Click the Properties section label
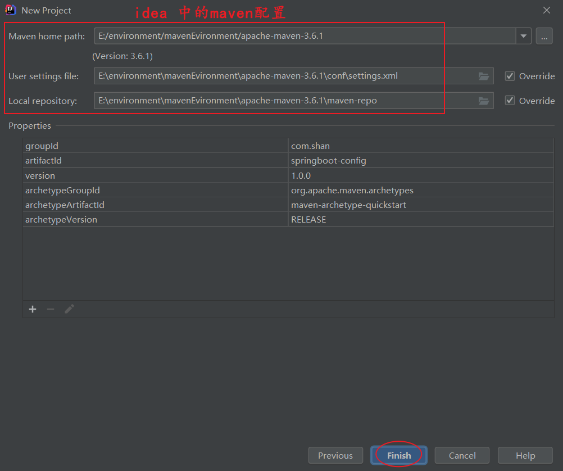The image size is (563, 471). (30, 126)
